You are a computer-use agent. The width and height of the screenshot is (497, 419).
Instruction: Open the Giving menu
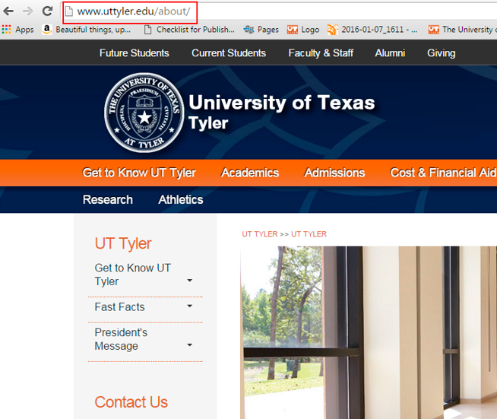[x=442, y=53]
